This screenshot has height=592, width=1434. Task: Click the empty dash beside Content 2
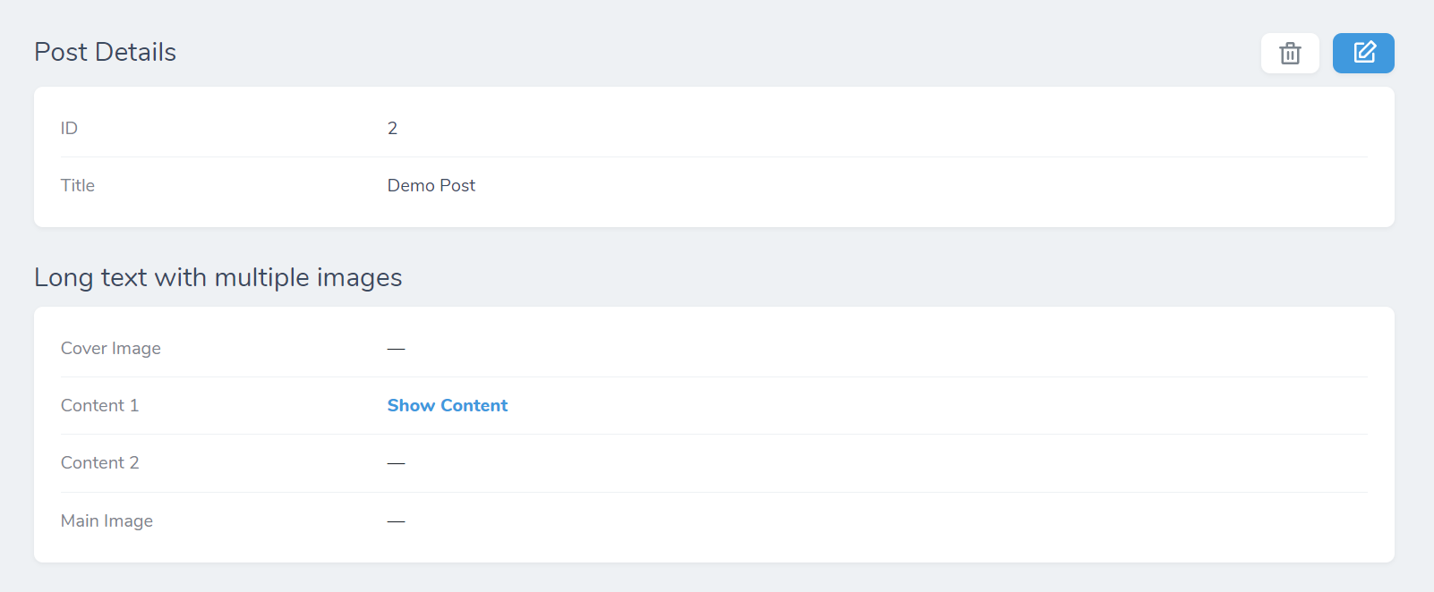click(396, 463)
